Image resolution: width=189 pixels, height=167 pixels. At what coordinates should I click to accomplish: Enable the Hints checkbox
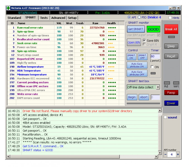point(170,18)
